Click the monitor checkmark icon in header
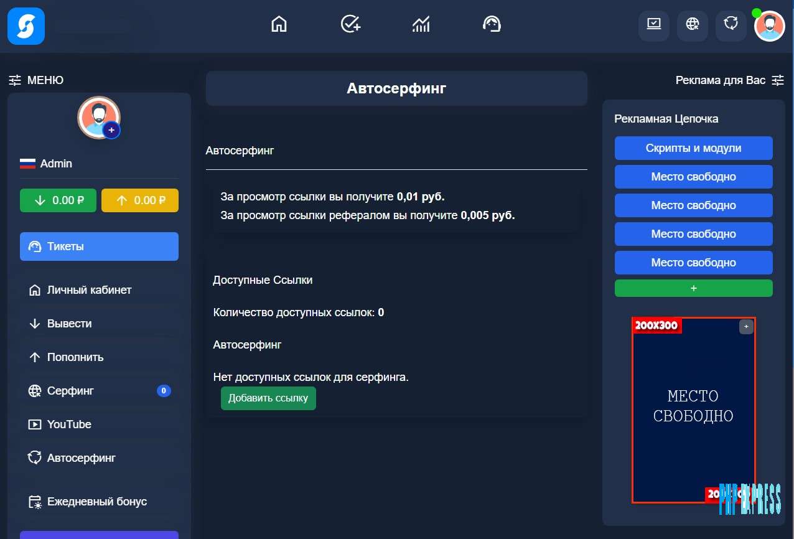The width and height of the screenshot is (794, 539). click(654, 26)
